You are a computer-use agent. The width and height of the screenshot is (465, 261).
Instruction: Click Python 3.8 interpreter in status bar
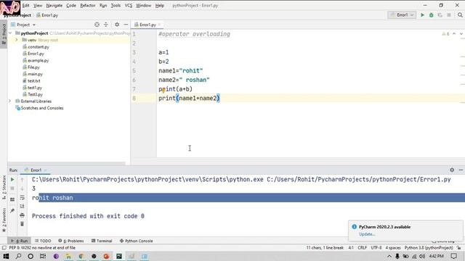(429, 248)
